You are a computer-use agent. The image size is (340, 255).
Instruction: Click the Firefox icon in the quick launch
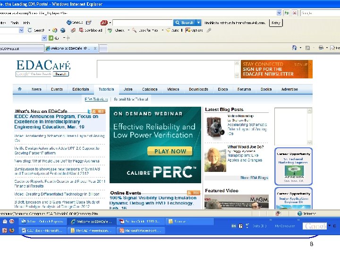[12, 230]
